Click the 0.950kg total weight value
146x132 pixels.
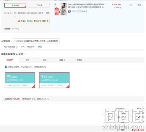pyautogui.click(x=15, y=29)
